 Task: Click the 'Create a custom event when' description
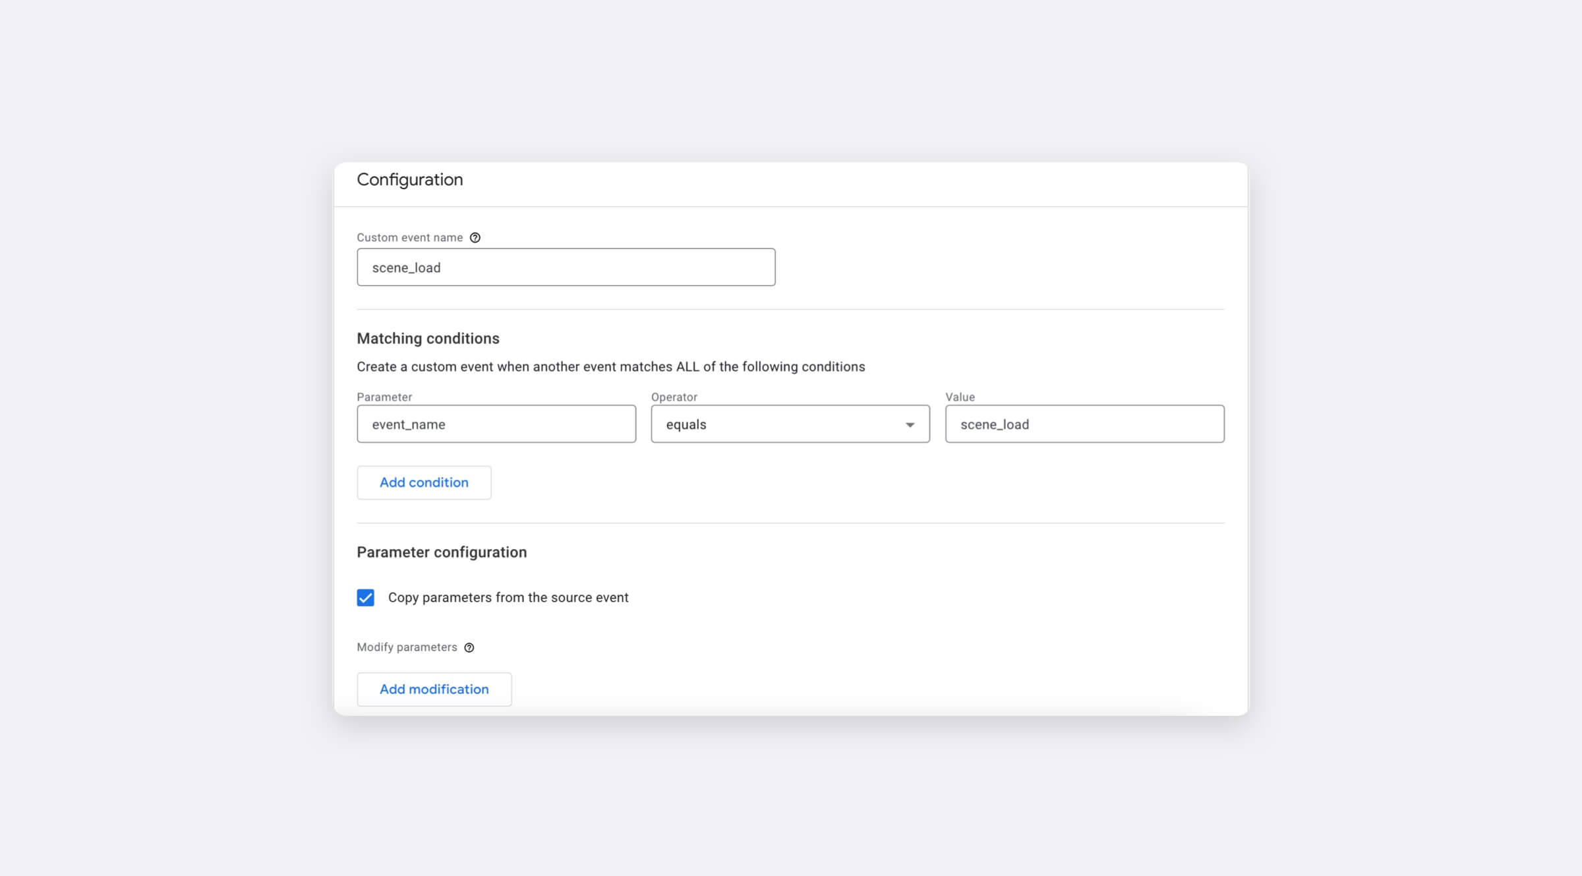(x=610, y=367)
